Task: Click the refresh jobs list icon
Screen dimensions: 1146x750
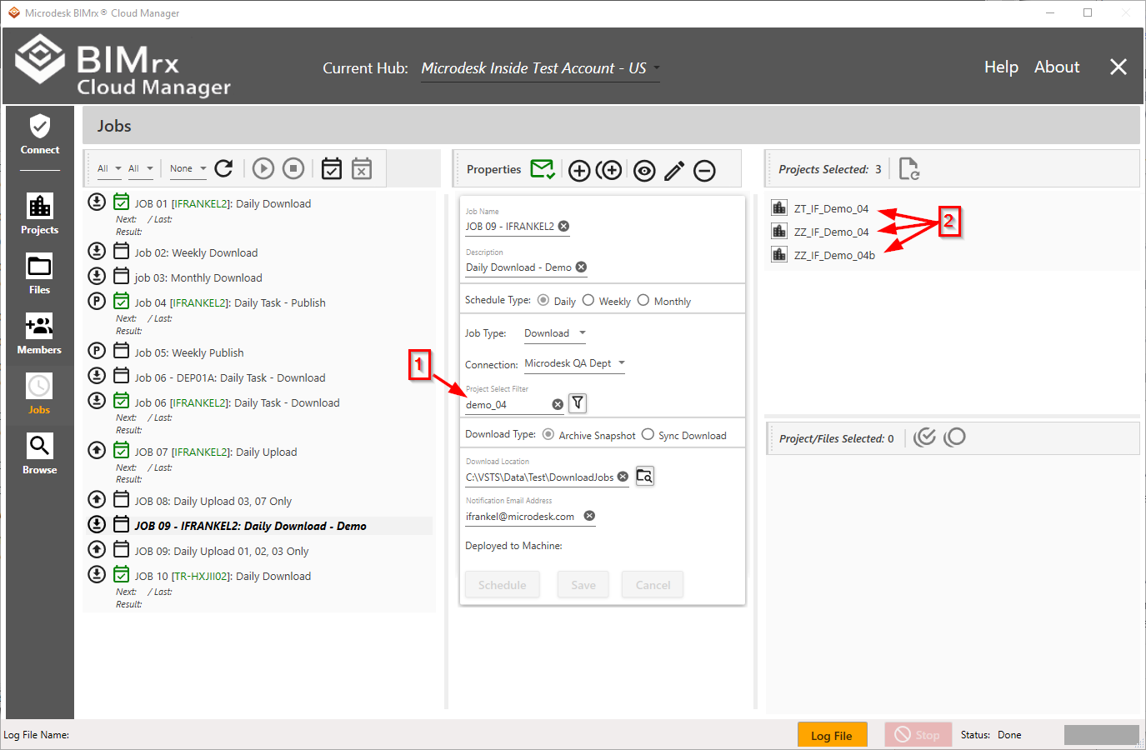Action: [223, 169]
